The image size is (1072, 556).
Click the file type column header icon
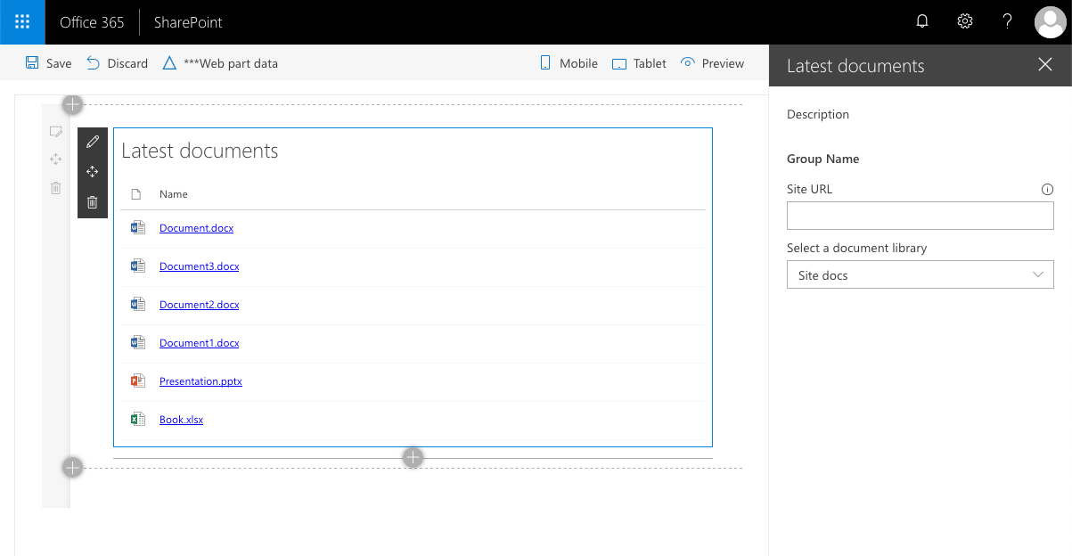(136, 194)
